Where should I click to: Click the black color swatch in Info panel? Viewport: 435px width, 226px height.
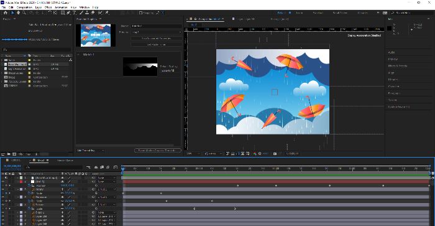click(390, 29)
